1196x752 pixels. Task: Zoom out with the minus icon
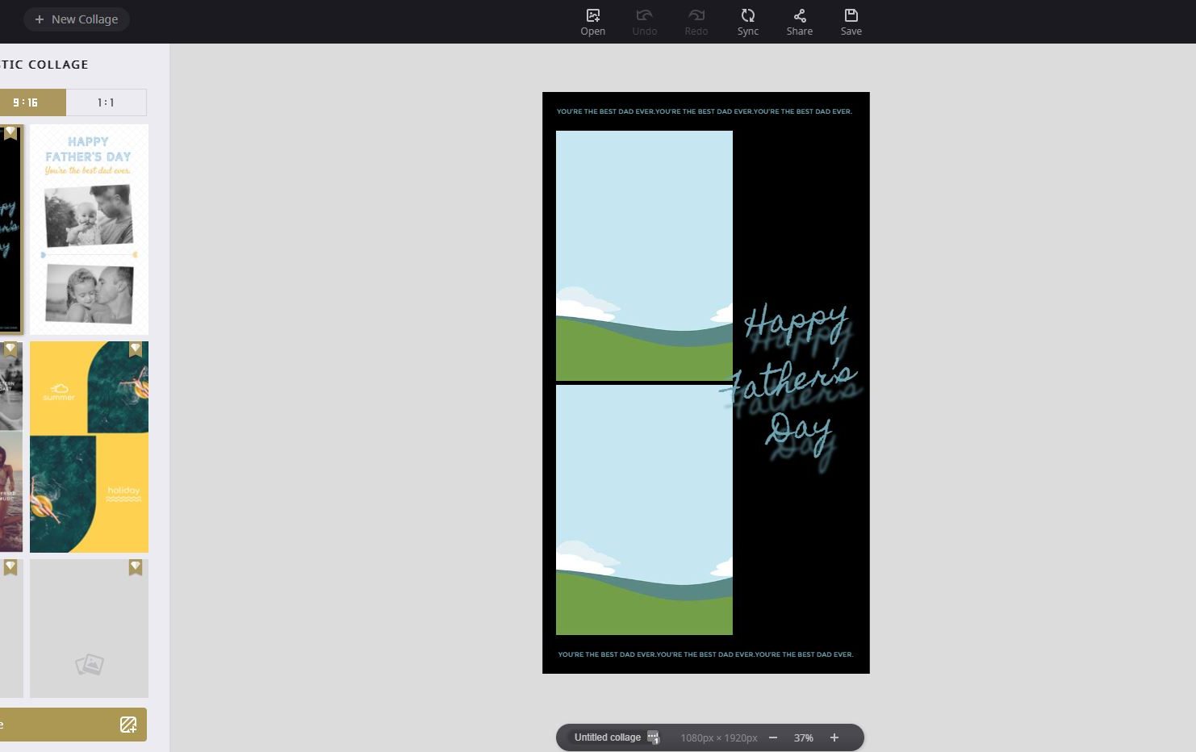point(773,737)
